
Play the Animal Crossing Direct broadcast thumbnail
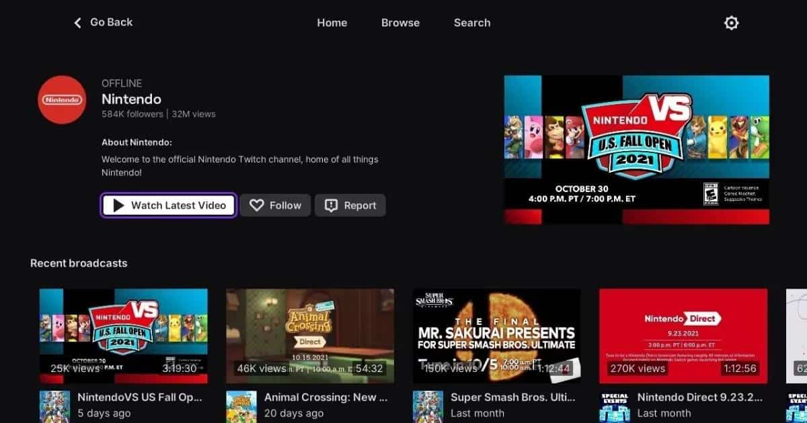pyautogui.click(x=310, y=336)
